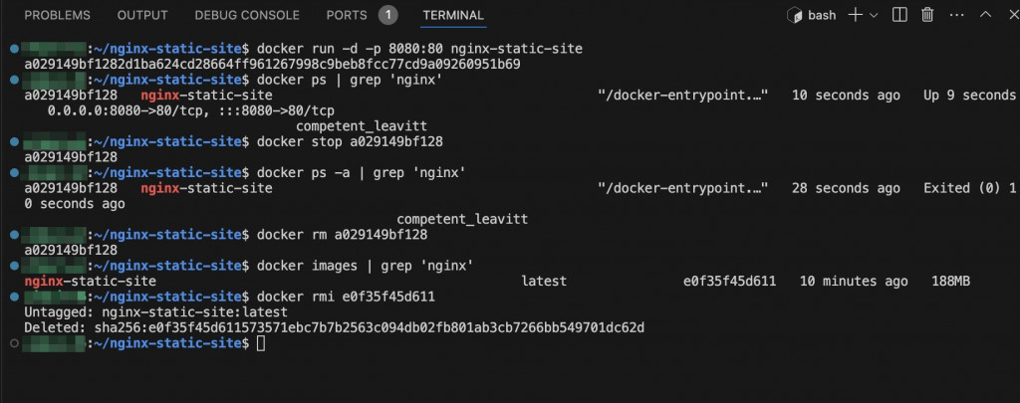Split the terminal pane
The image size is (1020, 403).
(x=899, y=15)
